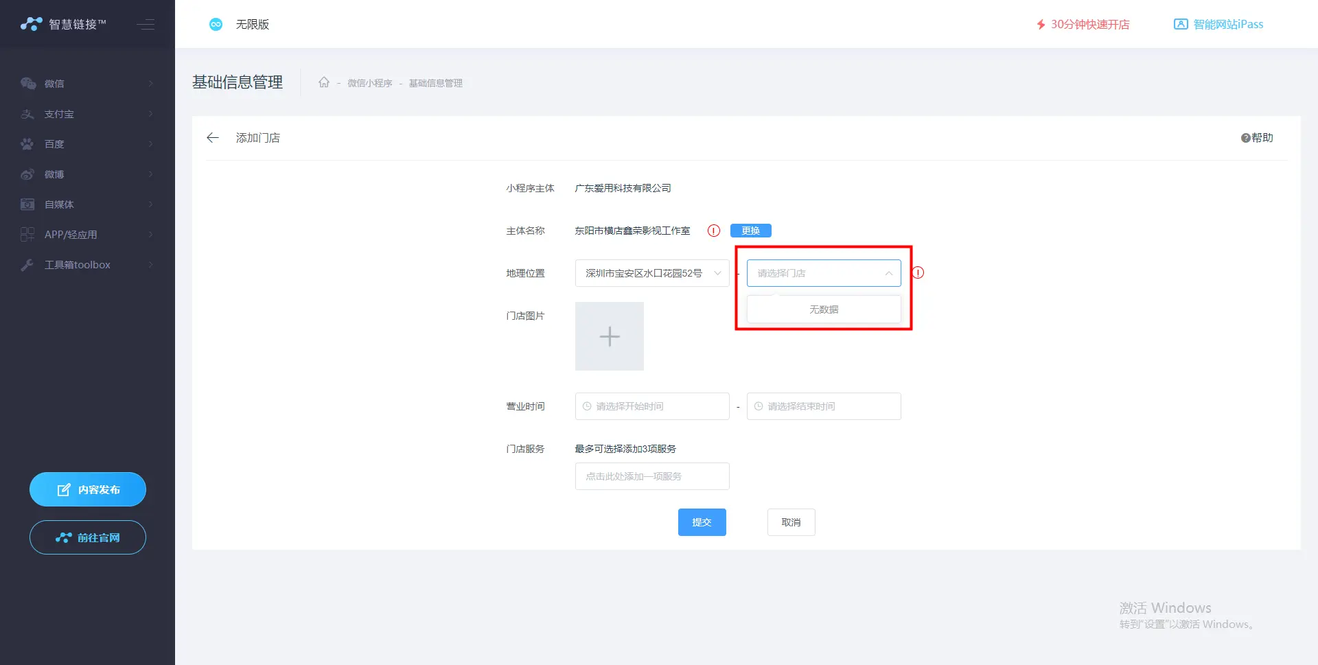Click the home icon in breadcrumb
Image resolution: width=1318 pixels, height=665 pixels.
click(x=324, y=83)
